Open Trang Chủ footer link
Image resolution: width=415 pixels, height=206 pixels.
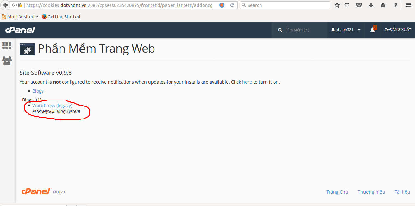(337, 192)
